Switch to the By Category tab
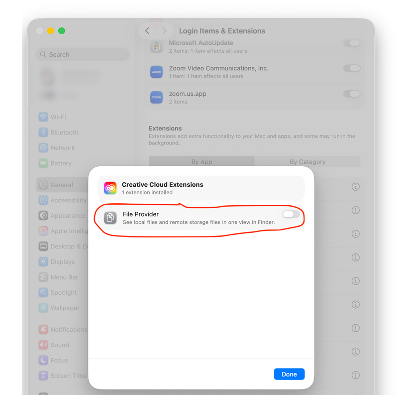Screen dimensions: 402x395 pos(308,162)
